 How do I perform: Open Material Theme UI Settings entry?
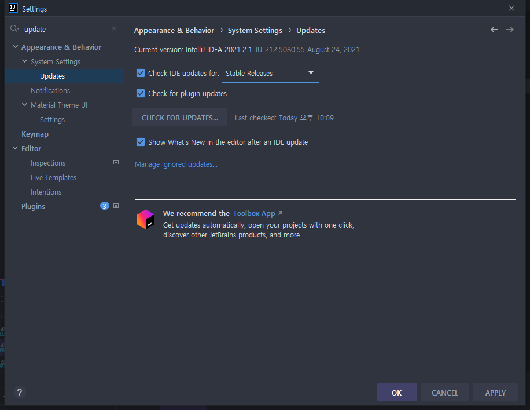53,120
